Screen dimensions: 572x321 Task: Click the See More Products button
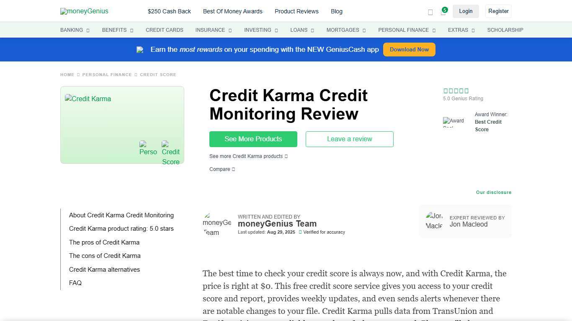(253, 139)
